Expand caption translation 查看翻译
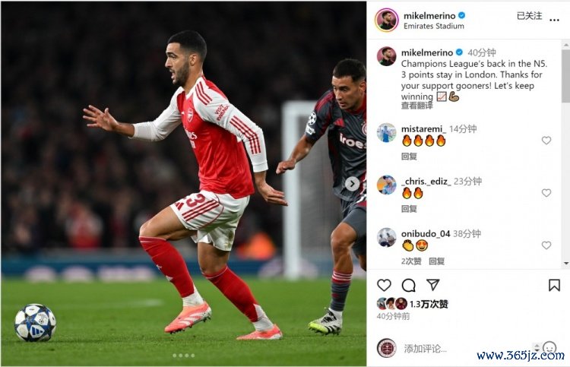 [416, 106]
